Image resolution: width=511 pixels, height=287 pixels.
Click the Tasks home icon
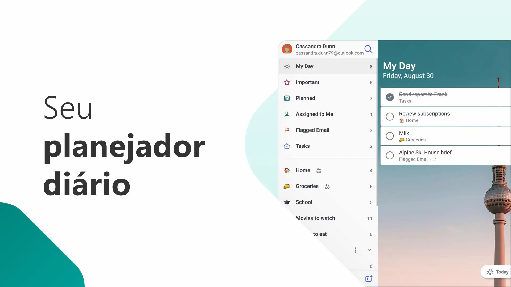click(287, 146)
